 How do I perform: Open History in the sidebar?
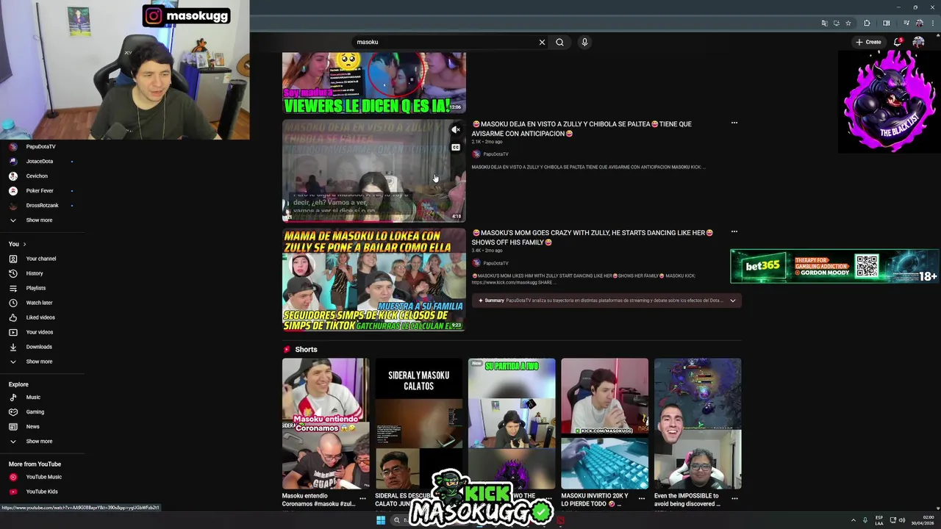point(35,273)
